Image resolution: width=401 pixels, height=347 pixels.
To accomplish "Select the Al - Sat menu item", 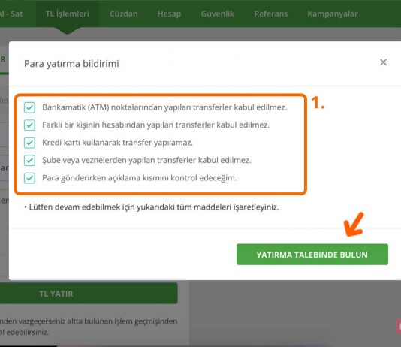I will [11, 14].
